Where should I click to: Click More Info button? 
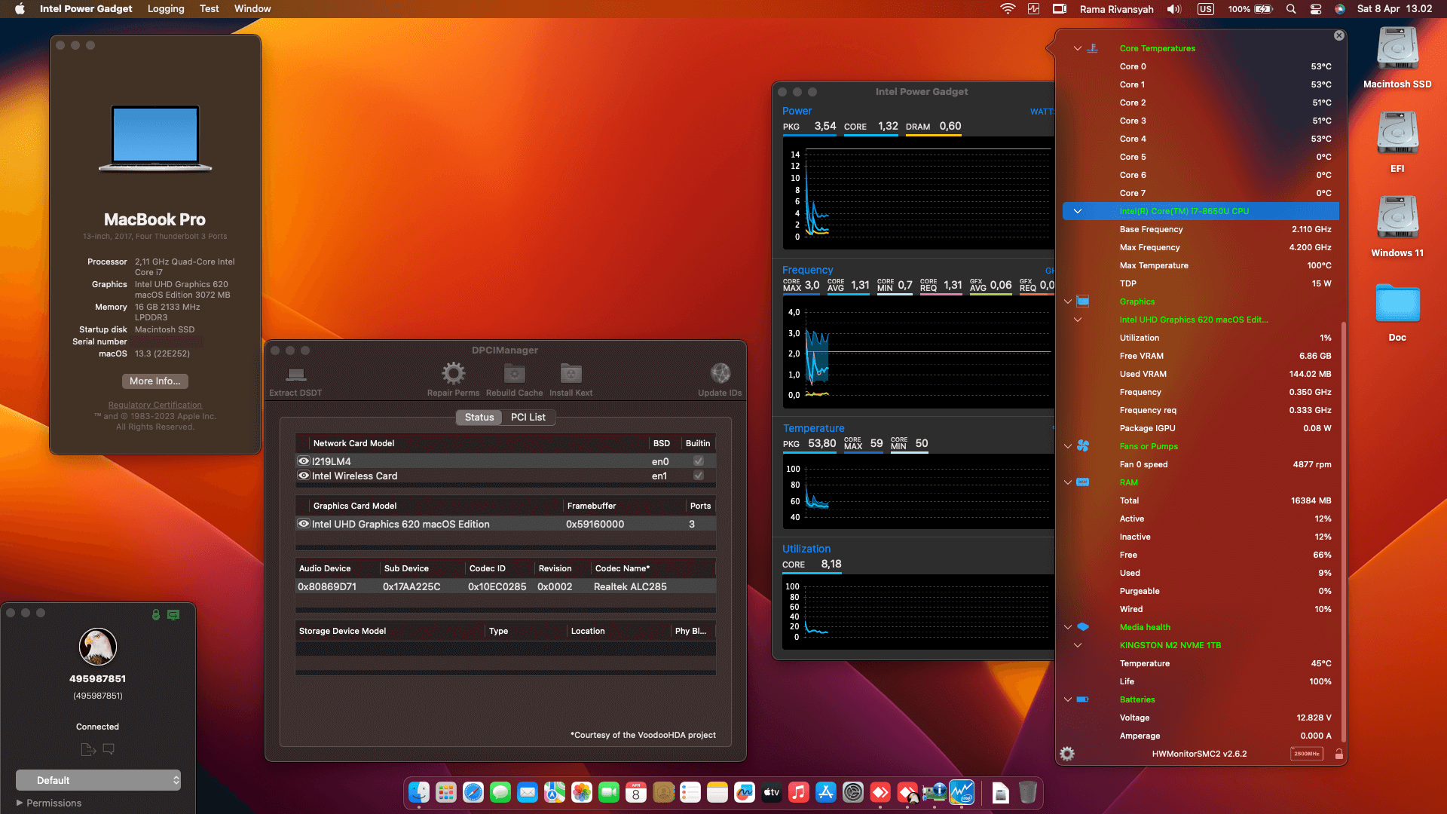[x=155, y=381]
